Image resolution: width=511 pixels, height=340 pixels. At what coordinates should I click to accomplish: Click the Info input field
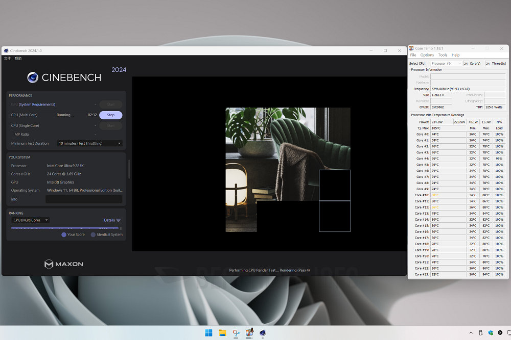pos(84,199)
